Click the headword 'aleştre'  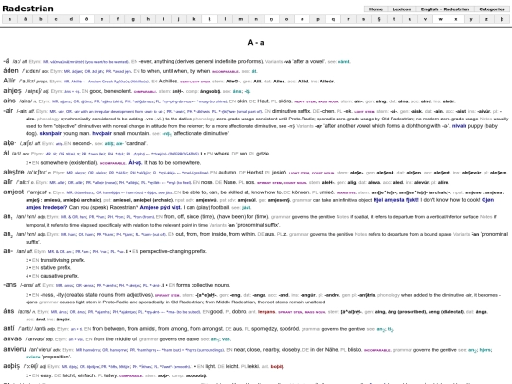pos(13,172)
